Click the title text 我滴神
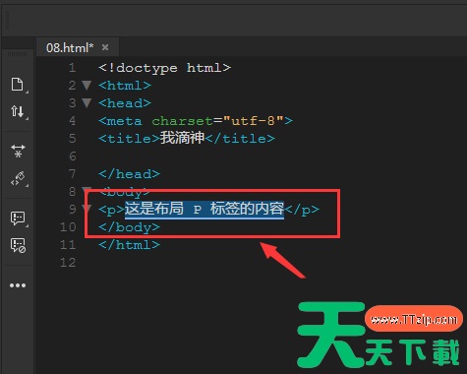This screenshot has height=374, width=467. [182, 138]
